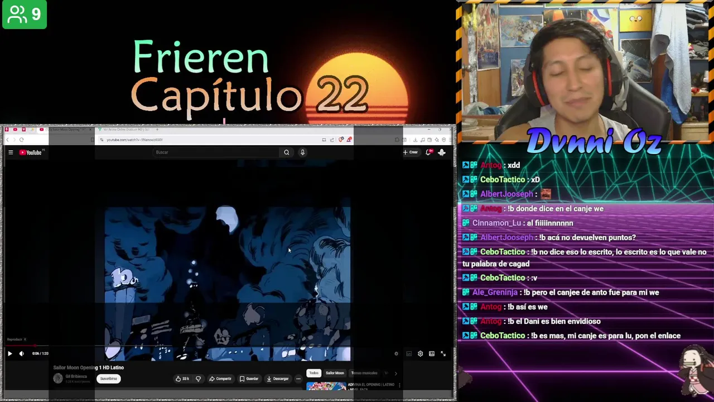
Task: Select the Temas musicales filter chip
Action: (364, 373)
